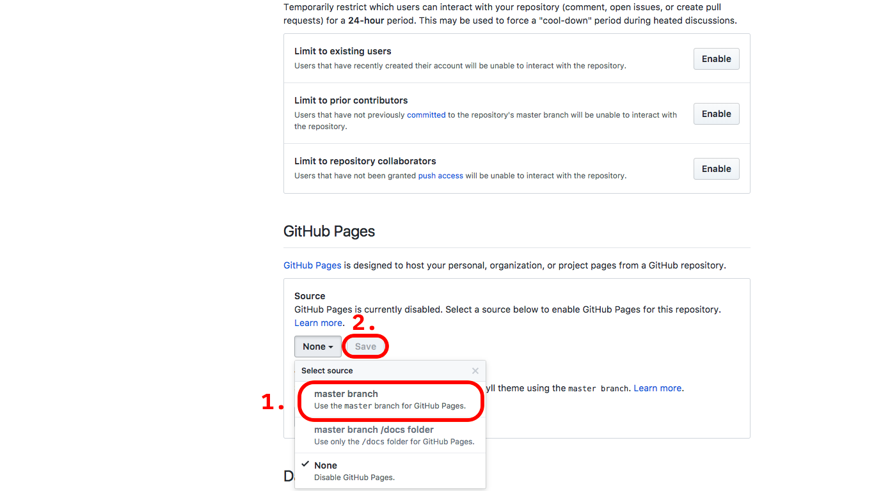Open Learn more about Jekyll themes

click(657, 387)
